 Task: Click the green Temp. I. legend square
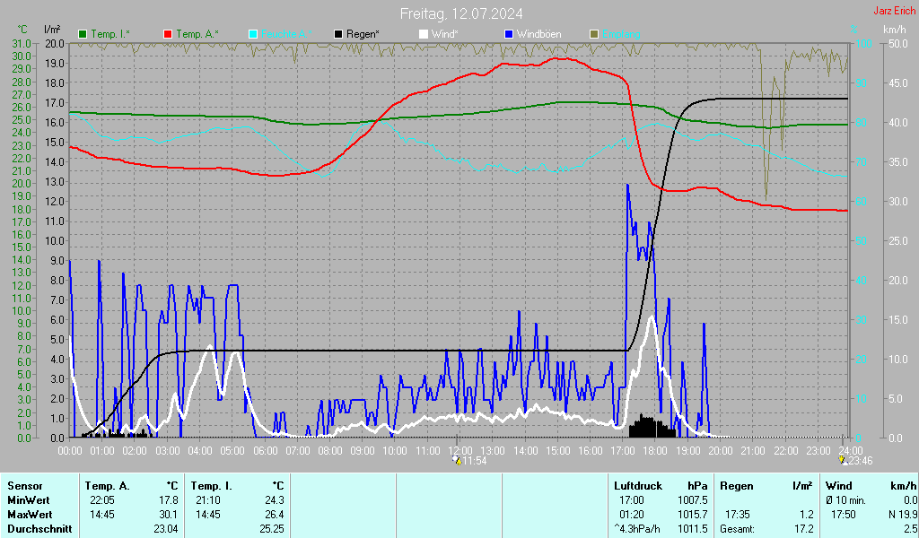83,34
